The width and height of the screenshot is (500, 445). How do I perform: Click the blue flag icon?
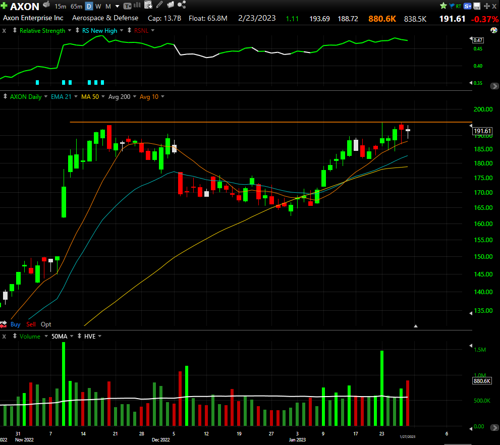coord(452,6)
